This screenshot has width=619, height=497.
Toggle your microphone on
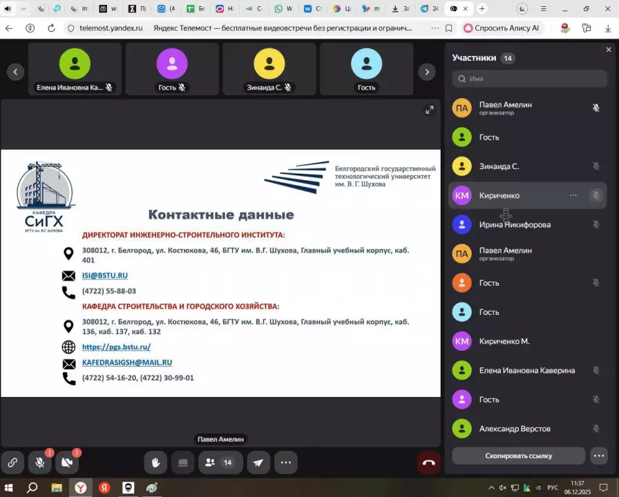coord(40,462)
